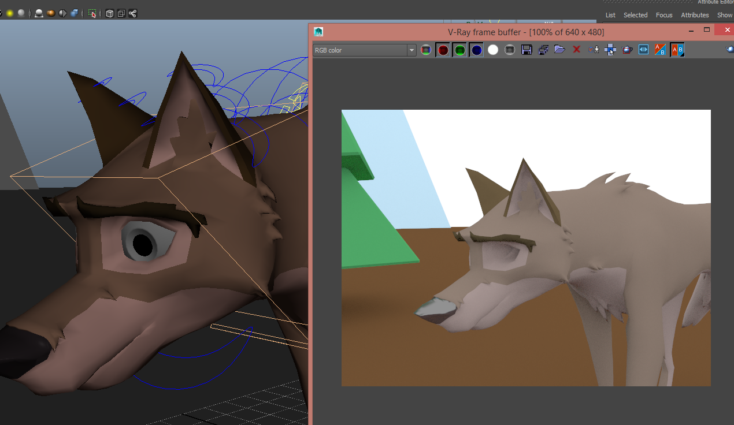Screen dimensions: 734x425
Task: Clear the image with red X
Action: pos(576,50)
